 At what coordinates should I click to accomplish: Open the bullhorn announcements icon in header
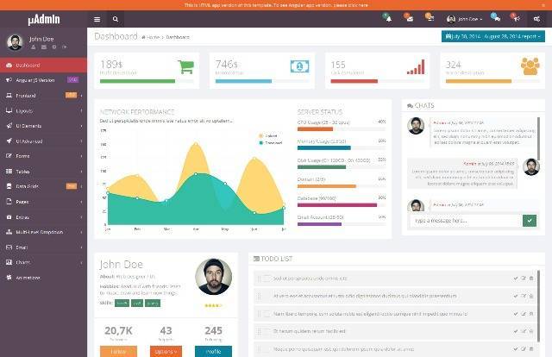[x=517, y=19]
